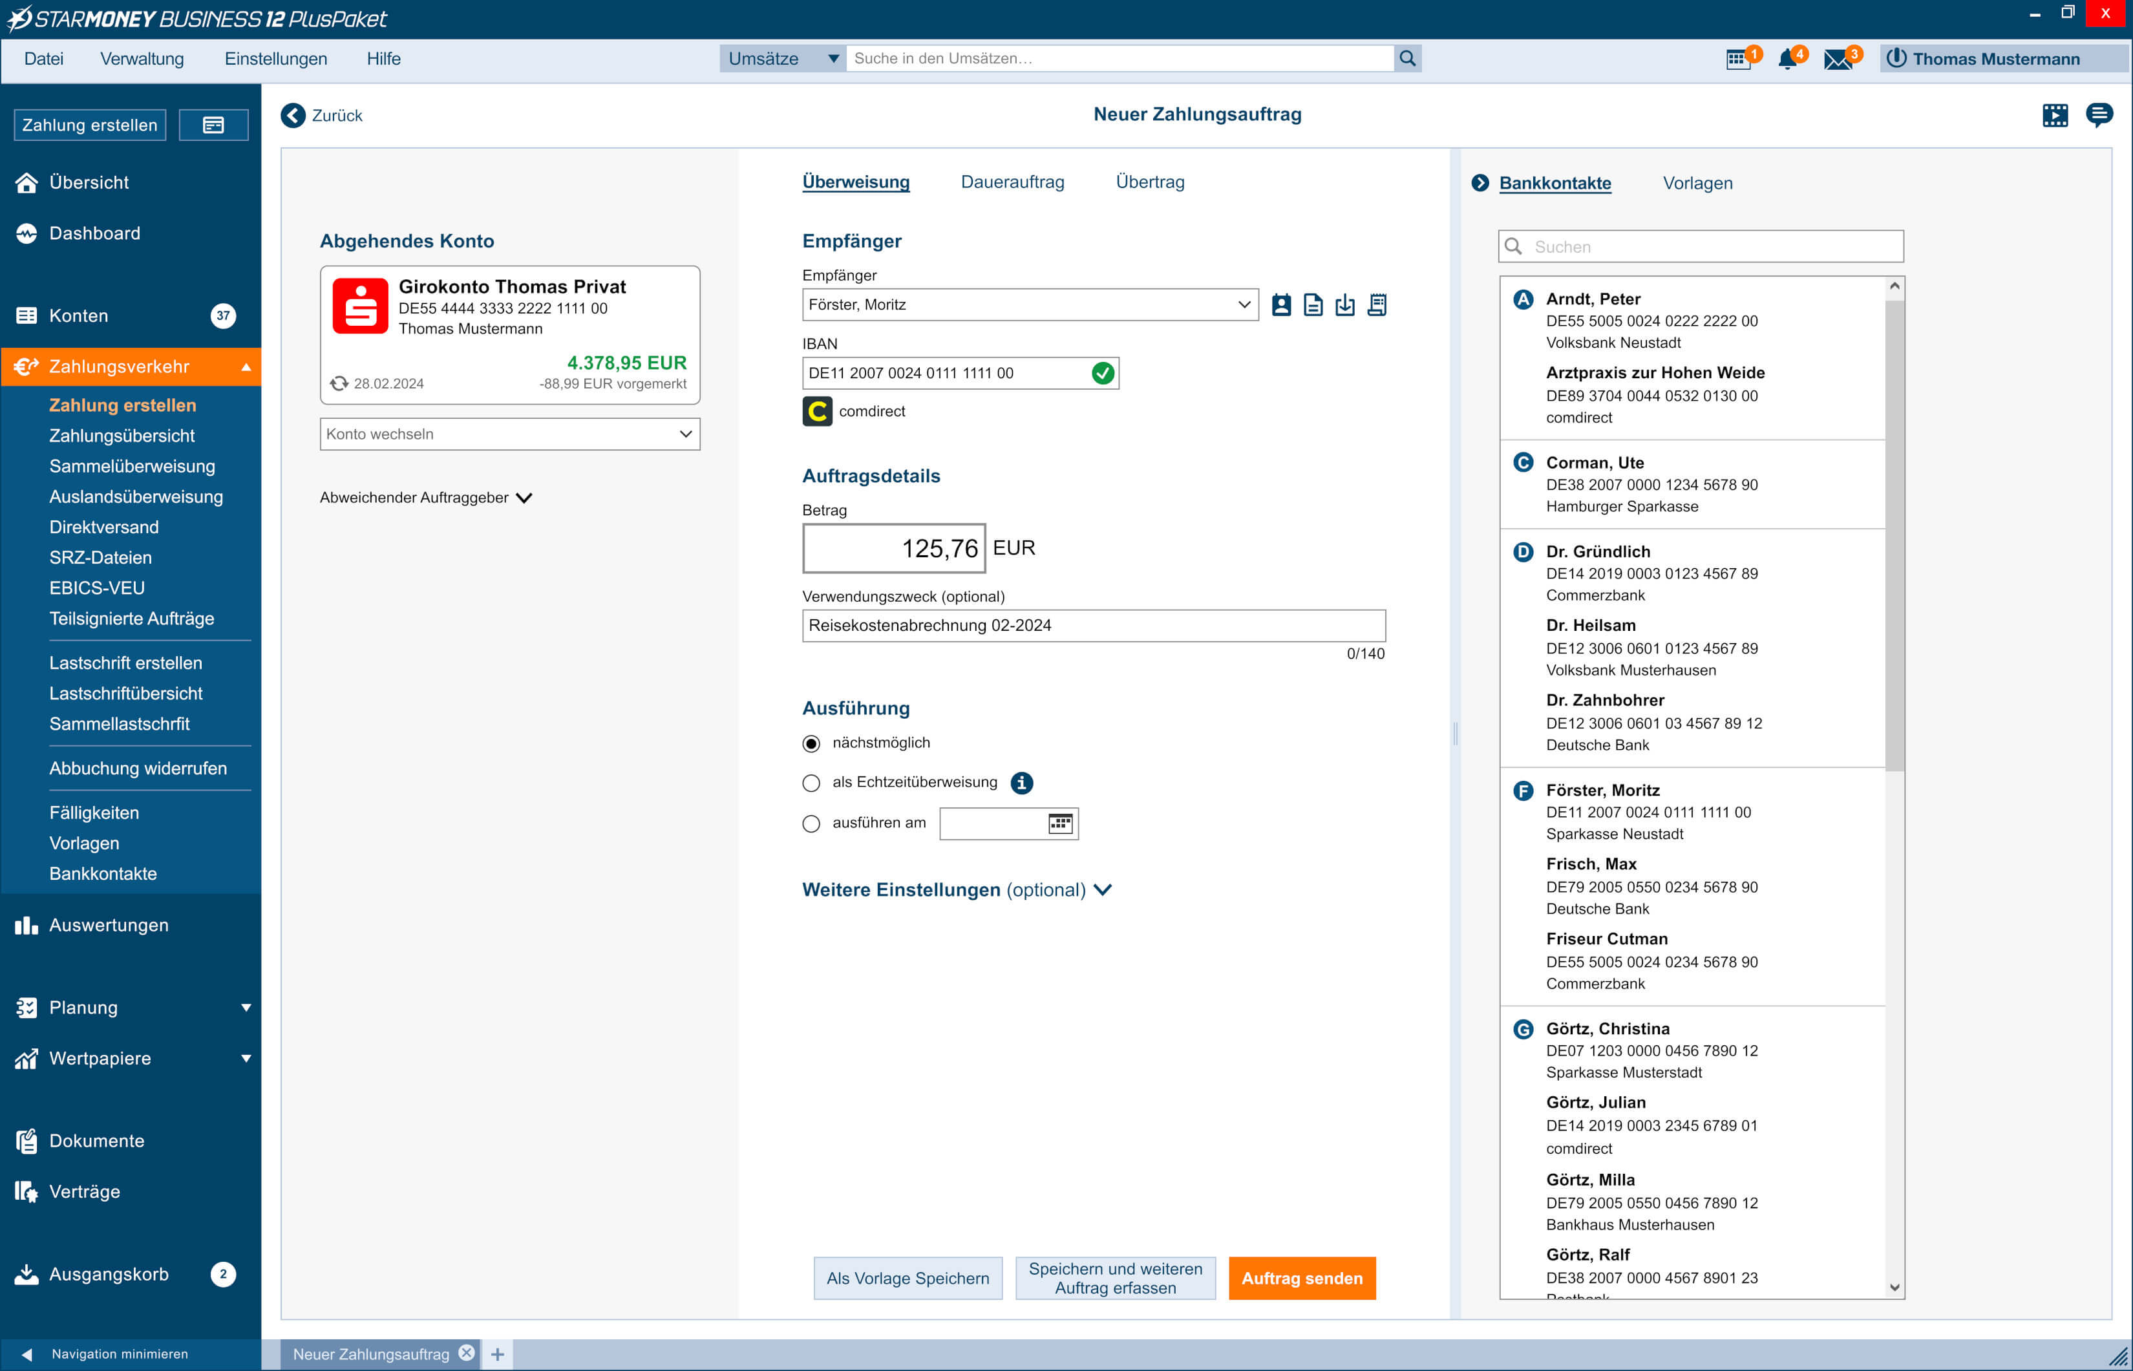This screenshot has width=2133, height=1371.
Task: Click the import download icon beside Empfänger
Action: [1345, 305]
